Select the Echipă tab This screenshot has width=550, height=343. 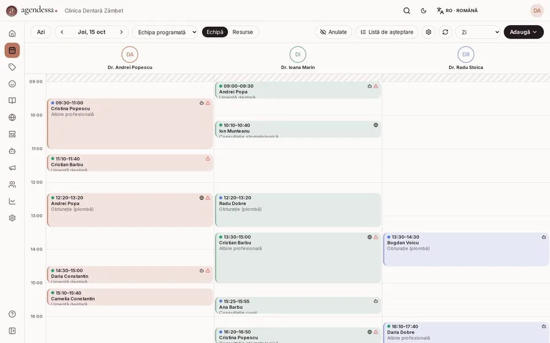[215, 32]
